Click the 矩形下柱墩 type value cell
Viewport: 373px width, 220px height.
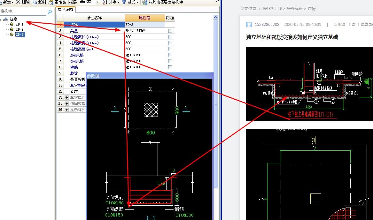click(145, 31)
